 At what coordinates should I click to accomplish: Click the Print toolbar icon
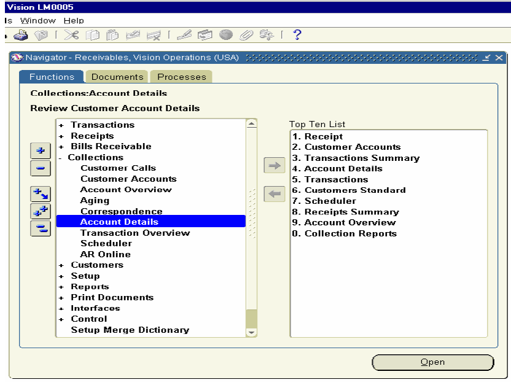click(x=21, y=35)
